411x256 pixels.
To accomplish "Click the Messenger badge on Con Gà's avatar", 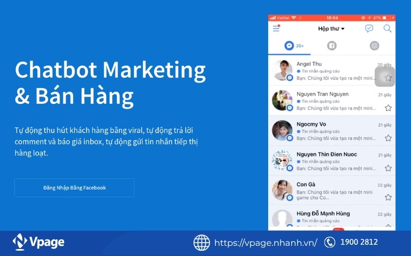I will pos(290,198).
